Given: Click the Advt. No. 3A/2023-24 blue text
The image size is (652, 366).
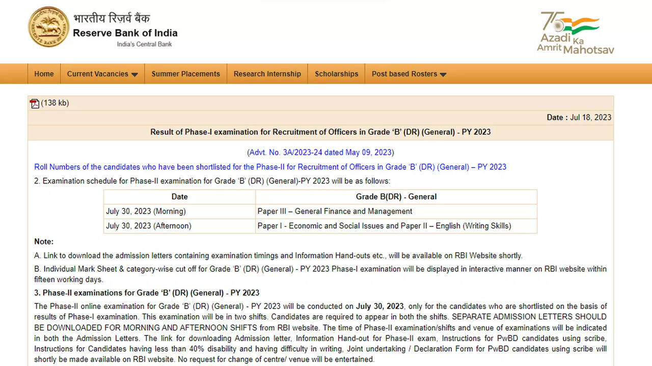Looking at the screenshot, I should tap(320, 152).
